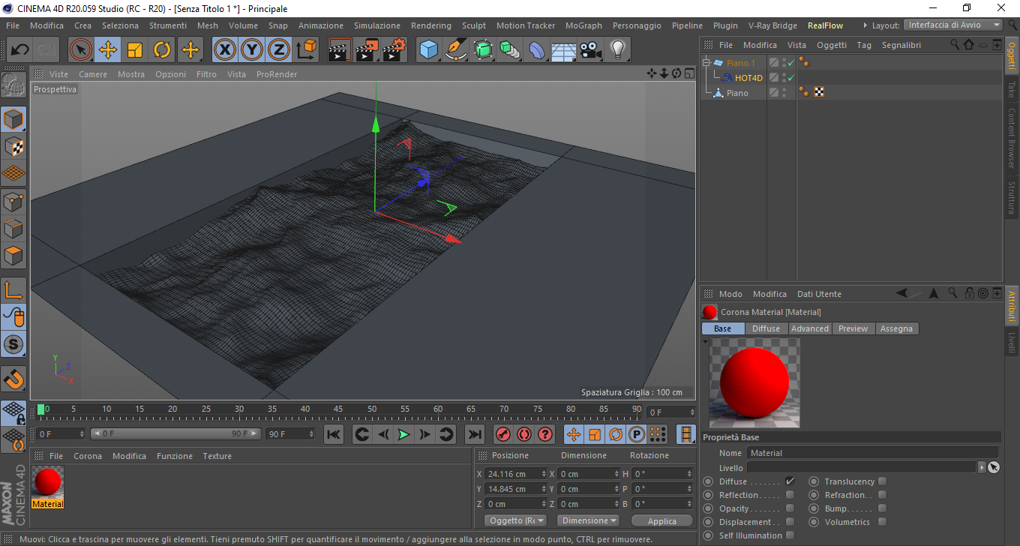
Task: Click the Record Active Objects button
Action: pyautogui.click(x=503, y=434)
